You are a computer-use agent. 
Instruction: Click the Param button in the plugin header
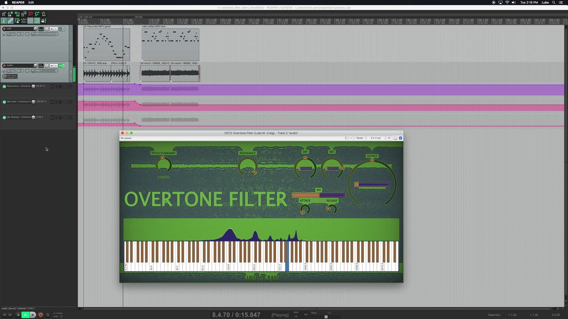[x=359, y=138]
